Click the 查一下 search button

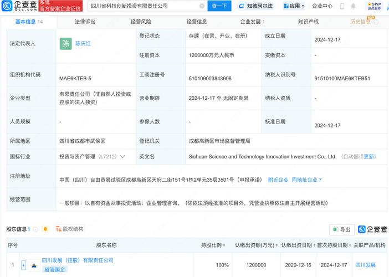tap(219, 6)
